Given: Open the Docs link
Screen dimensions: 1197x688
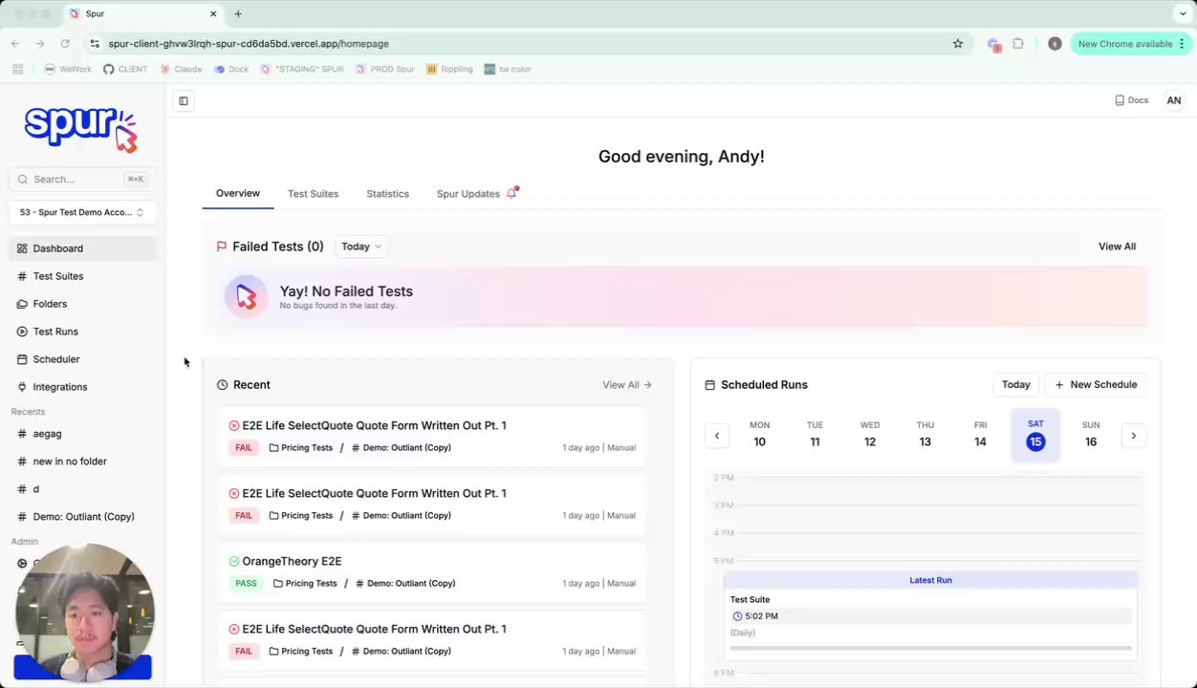Looking at the screenshot, I should point(1131,100).
